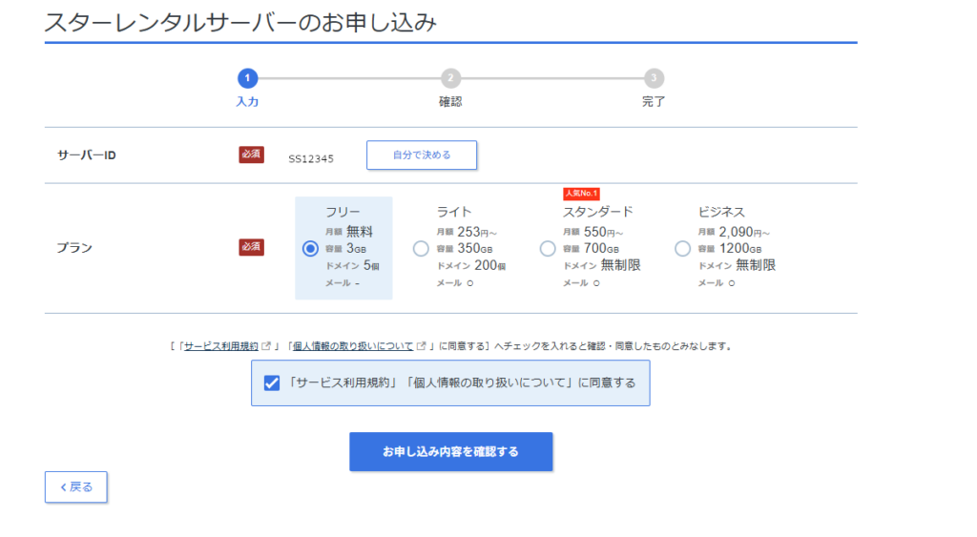Click step 1 入力 circle
The image size is (977, 537).
247,78
